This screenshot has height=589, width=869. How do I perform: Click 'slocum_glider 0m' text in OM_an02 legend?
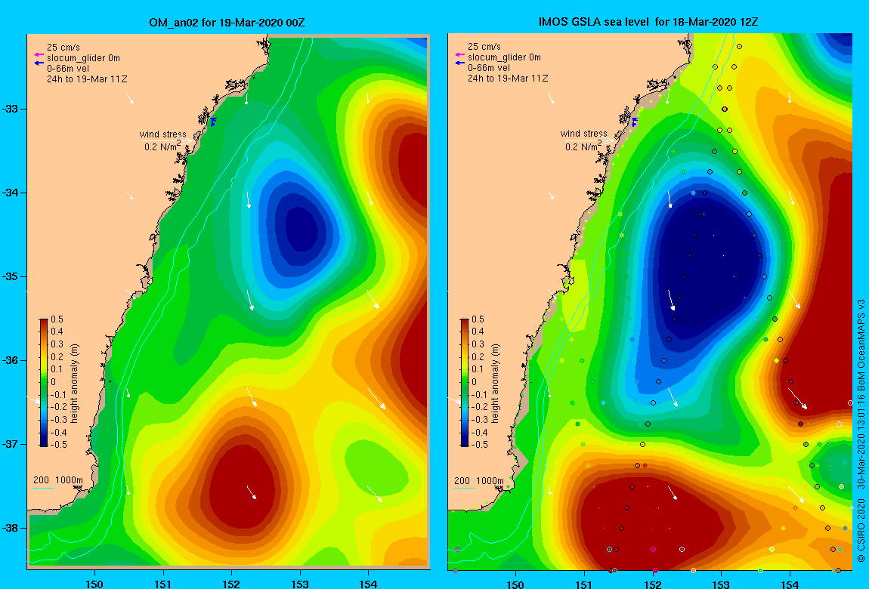pos(83,58)
